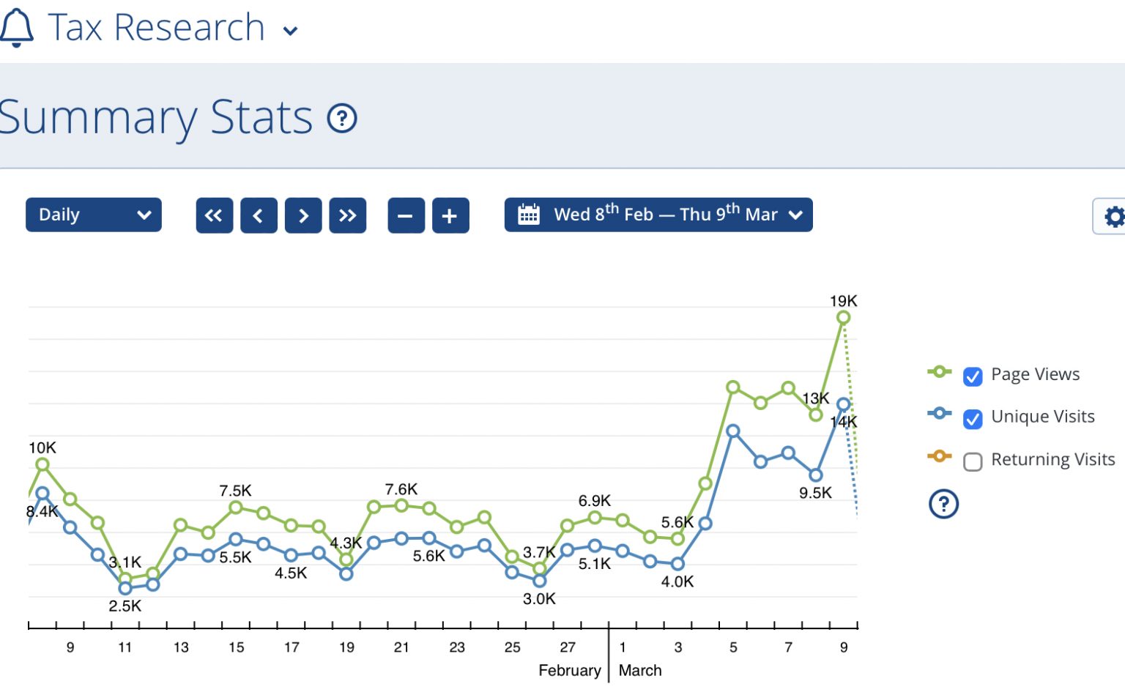
Task: Jump back with double-left arrow button
Action: coord(214,215)
